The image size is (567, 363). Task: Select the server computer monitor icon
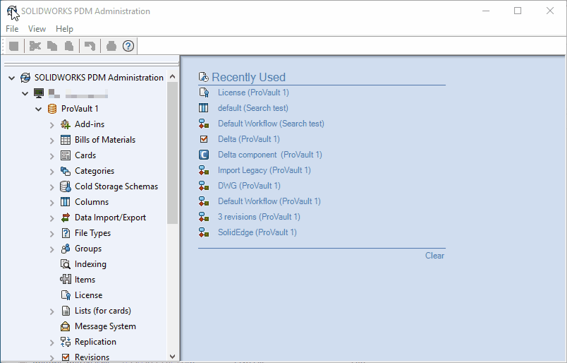(x=39, y=93)
